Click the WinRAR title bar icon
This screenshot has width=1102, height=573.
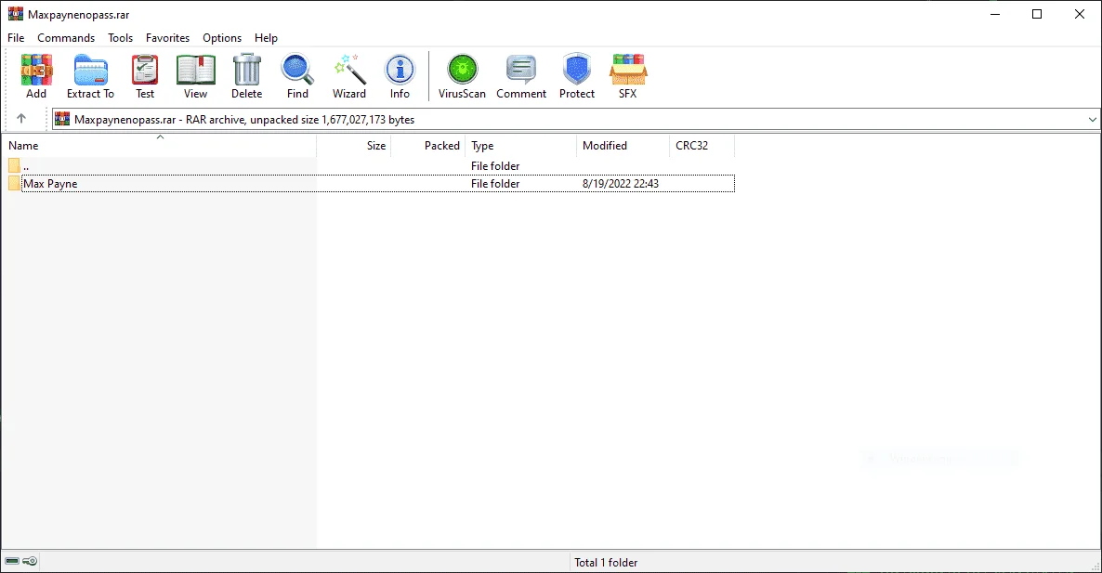point(16,14)
